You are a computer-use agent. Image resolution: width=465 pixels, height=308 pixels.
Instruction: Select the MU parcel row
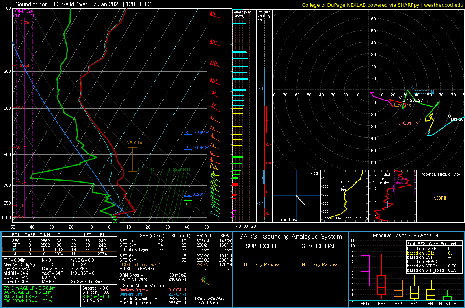[59, 254]
